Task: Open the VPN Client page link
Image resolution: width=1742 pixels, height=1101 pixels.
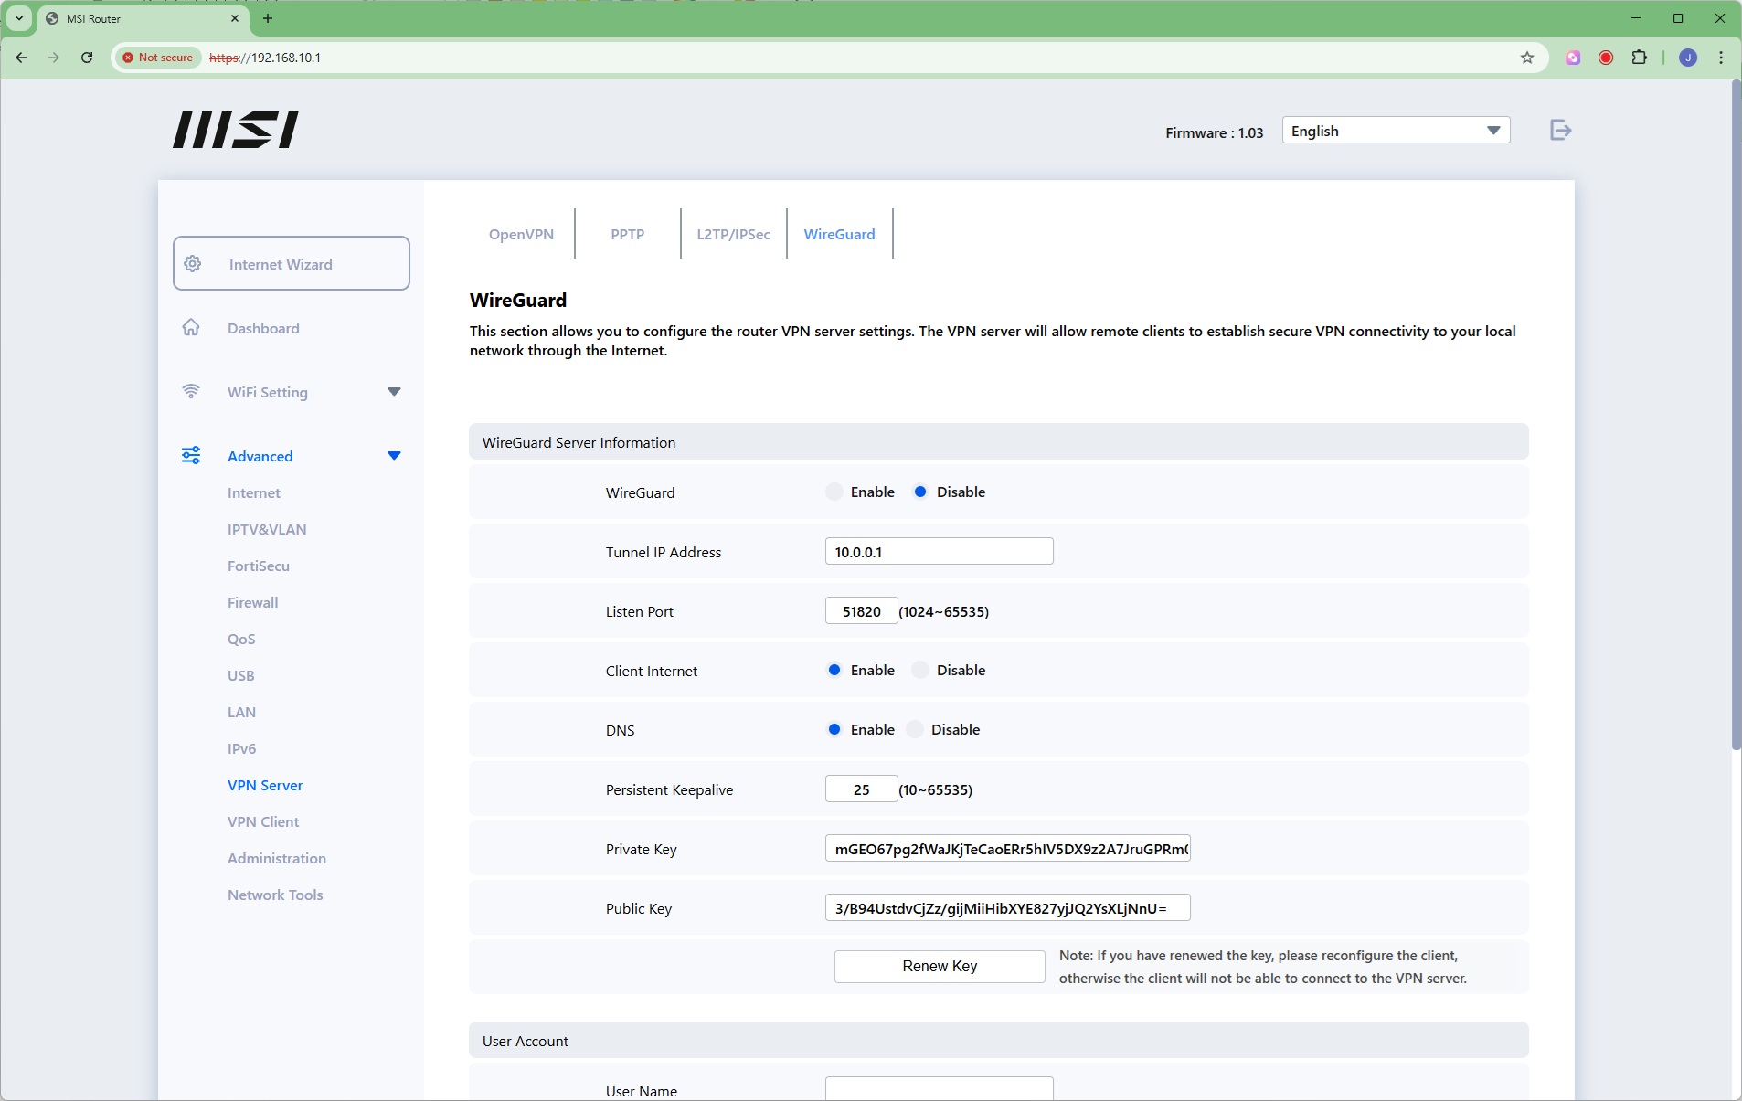Action: tap(263, 822)
